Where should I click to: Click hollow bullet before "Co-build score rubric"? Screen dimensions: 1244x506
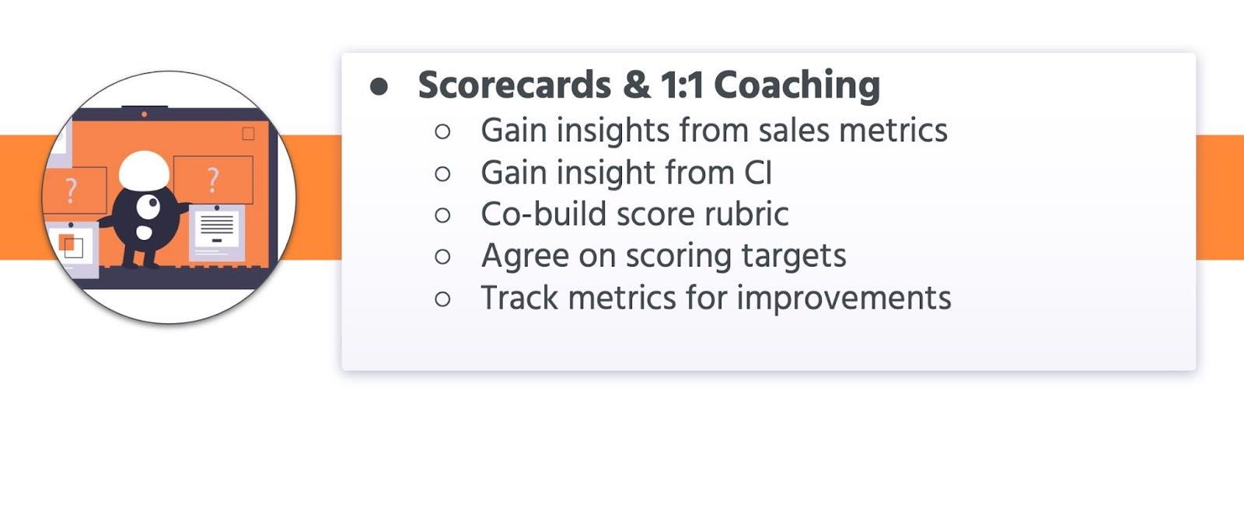point(442,215)
